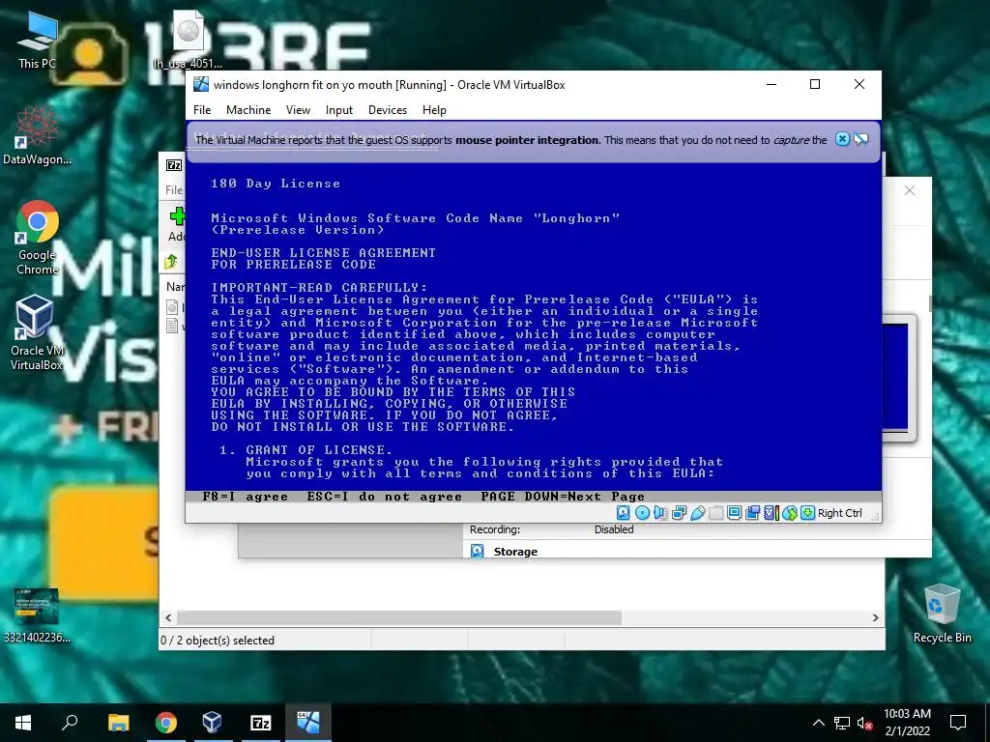Click the right arrow of 7-Zip horizontal scrollbar

[875, 617]
